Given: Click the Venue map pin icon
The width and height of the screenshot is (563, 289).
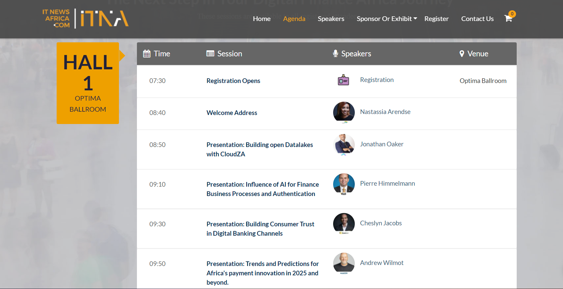Looking at the screenshot, I should (462, 54).
